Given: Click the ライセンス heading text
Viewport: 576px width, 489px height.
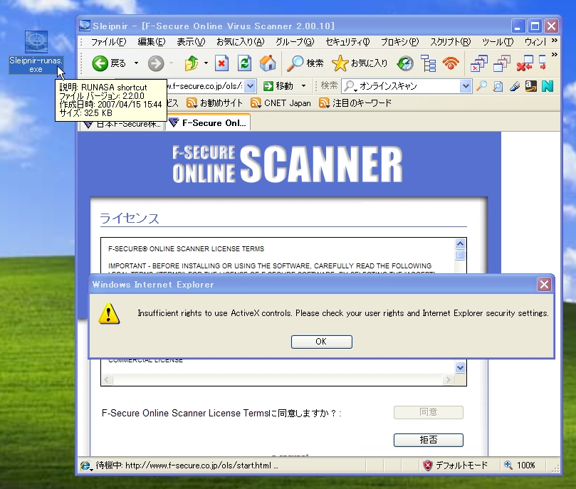Looking at the screenshot, I should pyautogui.click(x=130, y=218).
